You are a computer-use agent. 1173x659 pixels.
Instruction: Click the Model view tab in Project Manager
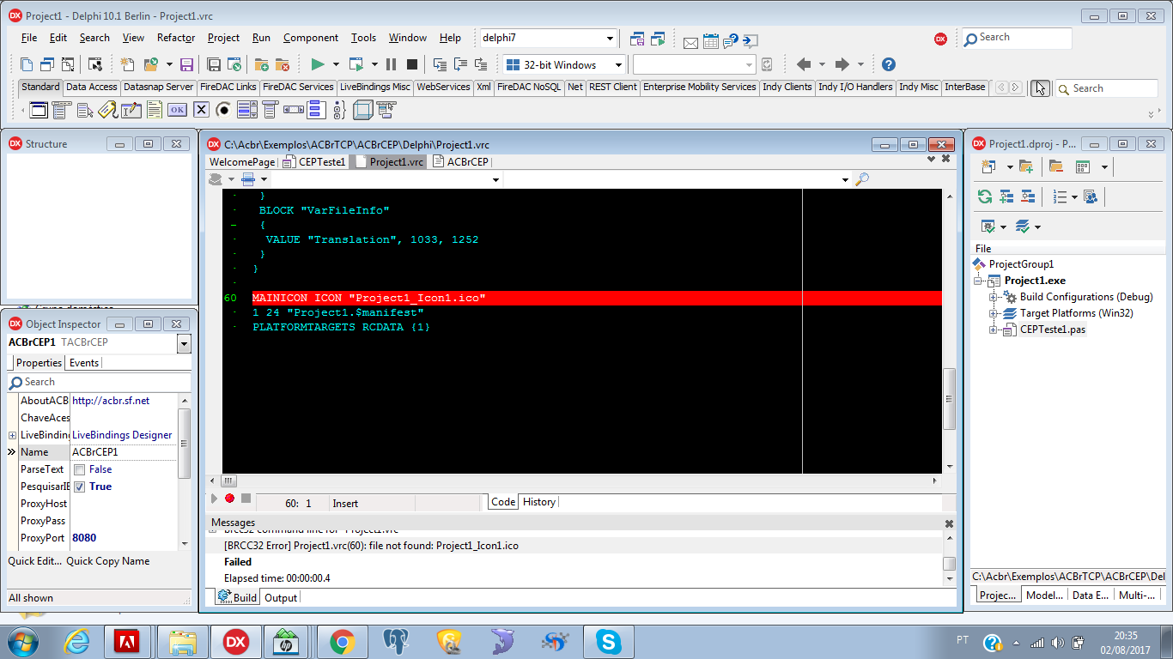pos(1044,595)
